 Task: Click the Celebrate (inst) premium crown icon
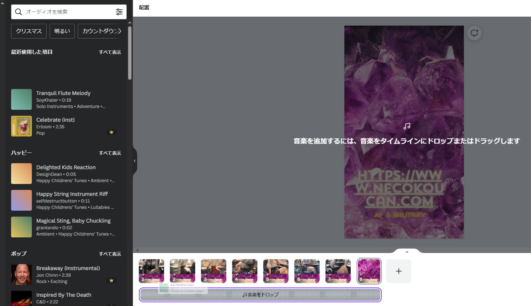click(111, 132)
